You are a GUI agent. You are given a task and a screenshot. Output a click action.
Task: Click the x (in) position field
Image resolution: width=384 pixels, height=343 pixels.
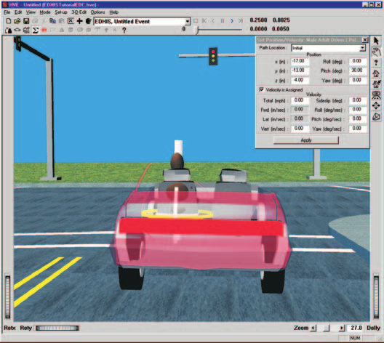tap(300, 61)
